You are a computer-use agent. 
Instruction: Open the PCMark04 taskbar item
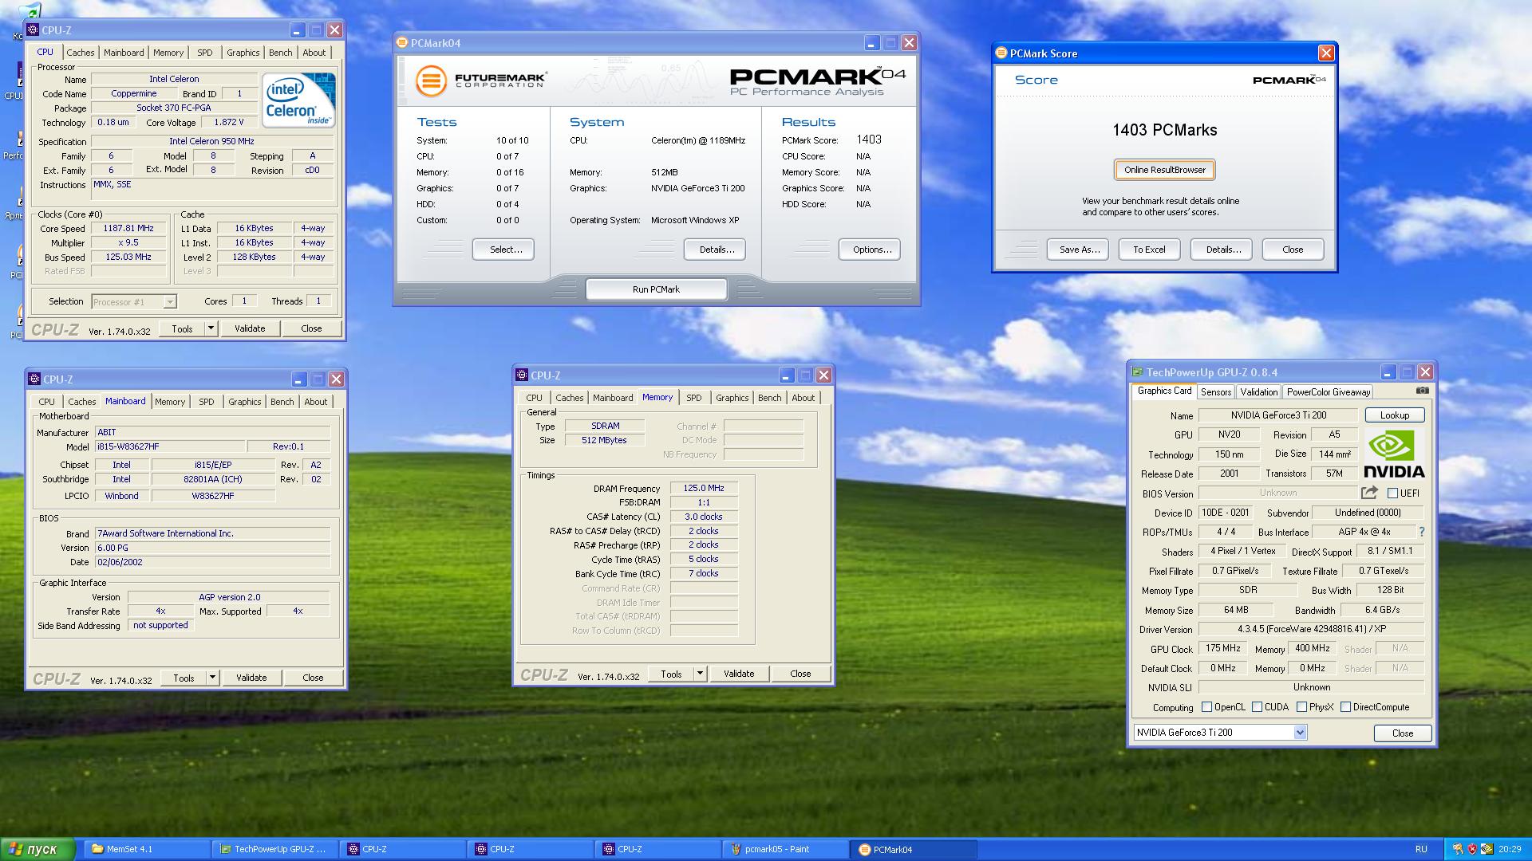coord(914,849)
